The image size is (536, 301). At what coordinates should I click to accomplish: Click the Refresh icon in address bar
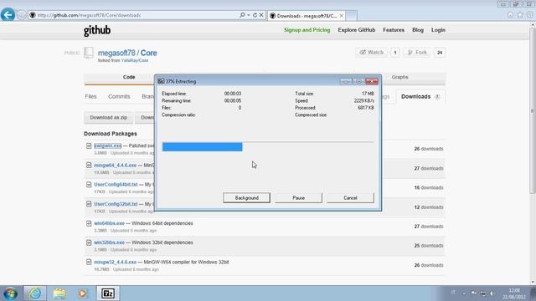coord(255,15)
